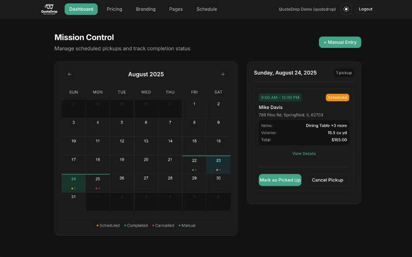Go to previous month with left arrow
Image resolution: width=412 pixels, height=257 pixels.
pos(70,74)
